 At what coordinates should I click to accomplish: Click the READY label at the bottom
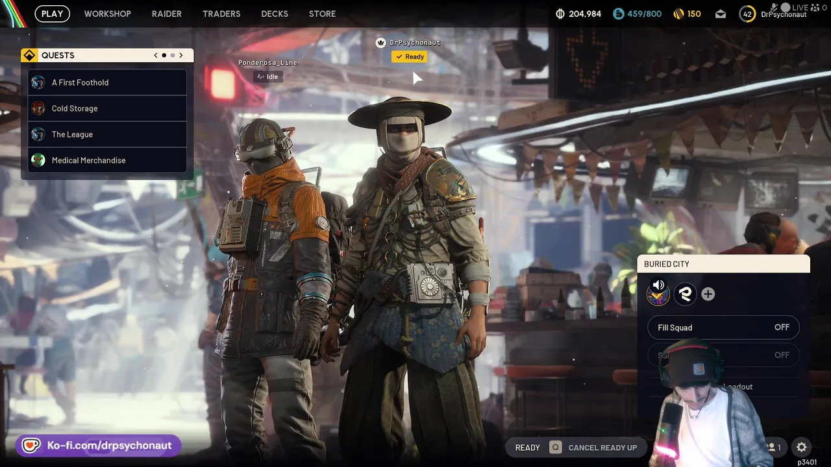527,448
